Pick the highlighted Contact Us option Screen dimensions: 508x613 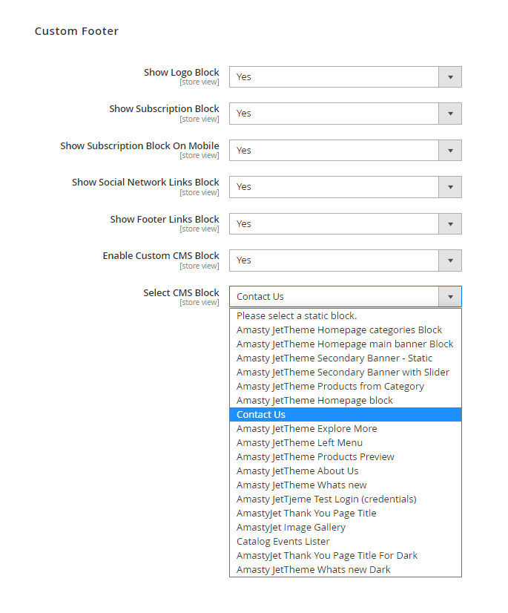pos(261,415)
